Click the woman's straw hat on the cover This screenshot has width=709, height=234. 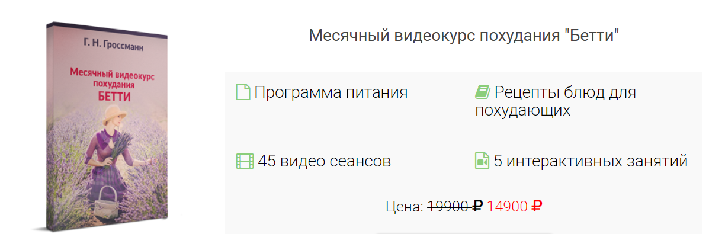tap(116, 116)
